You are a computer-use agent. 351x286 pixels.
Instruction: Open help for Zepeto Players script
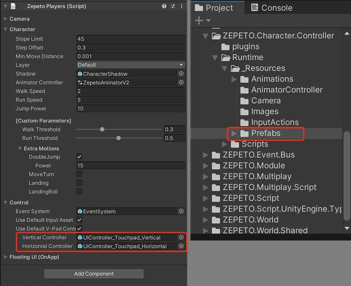tap(164, 6)
